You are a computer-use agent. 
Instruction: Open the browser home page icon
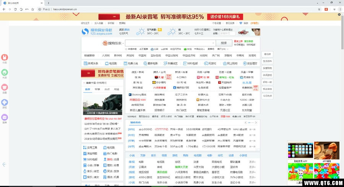(x=21, y=10)
